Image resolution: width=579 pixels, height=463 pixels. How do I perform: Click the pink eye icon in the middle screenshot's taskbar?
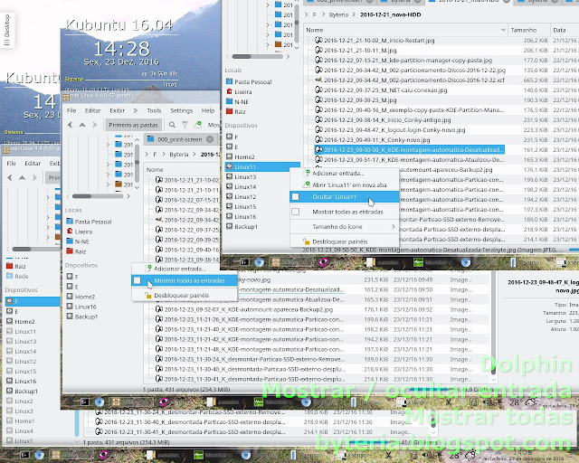click(164, 402)
